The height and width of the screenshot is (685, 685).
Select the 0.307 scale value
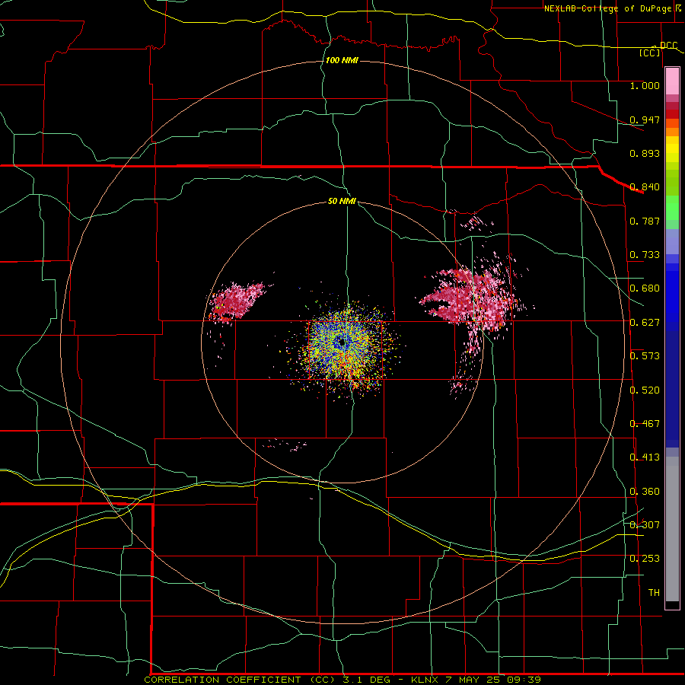[x=645, y=525]
